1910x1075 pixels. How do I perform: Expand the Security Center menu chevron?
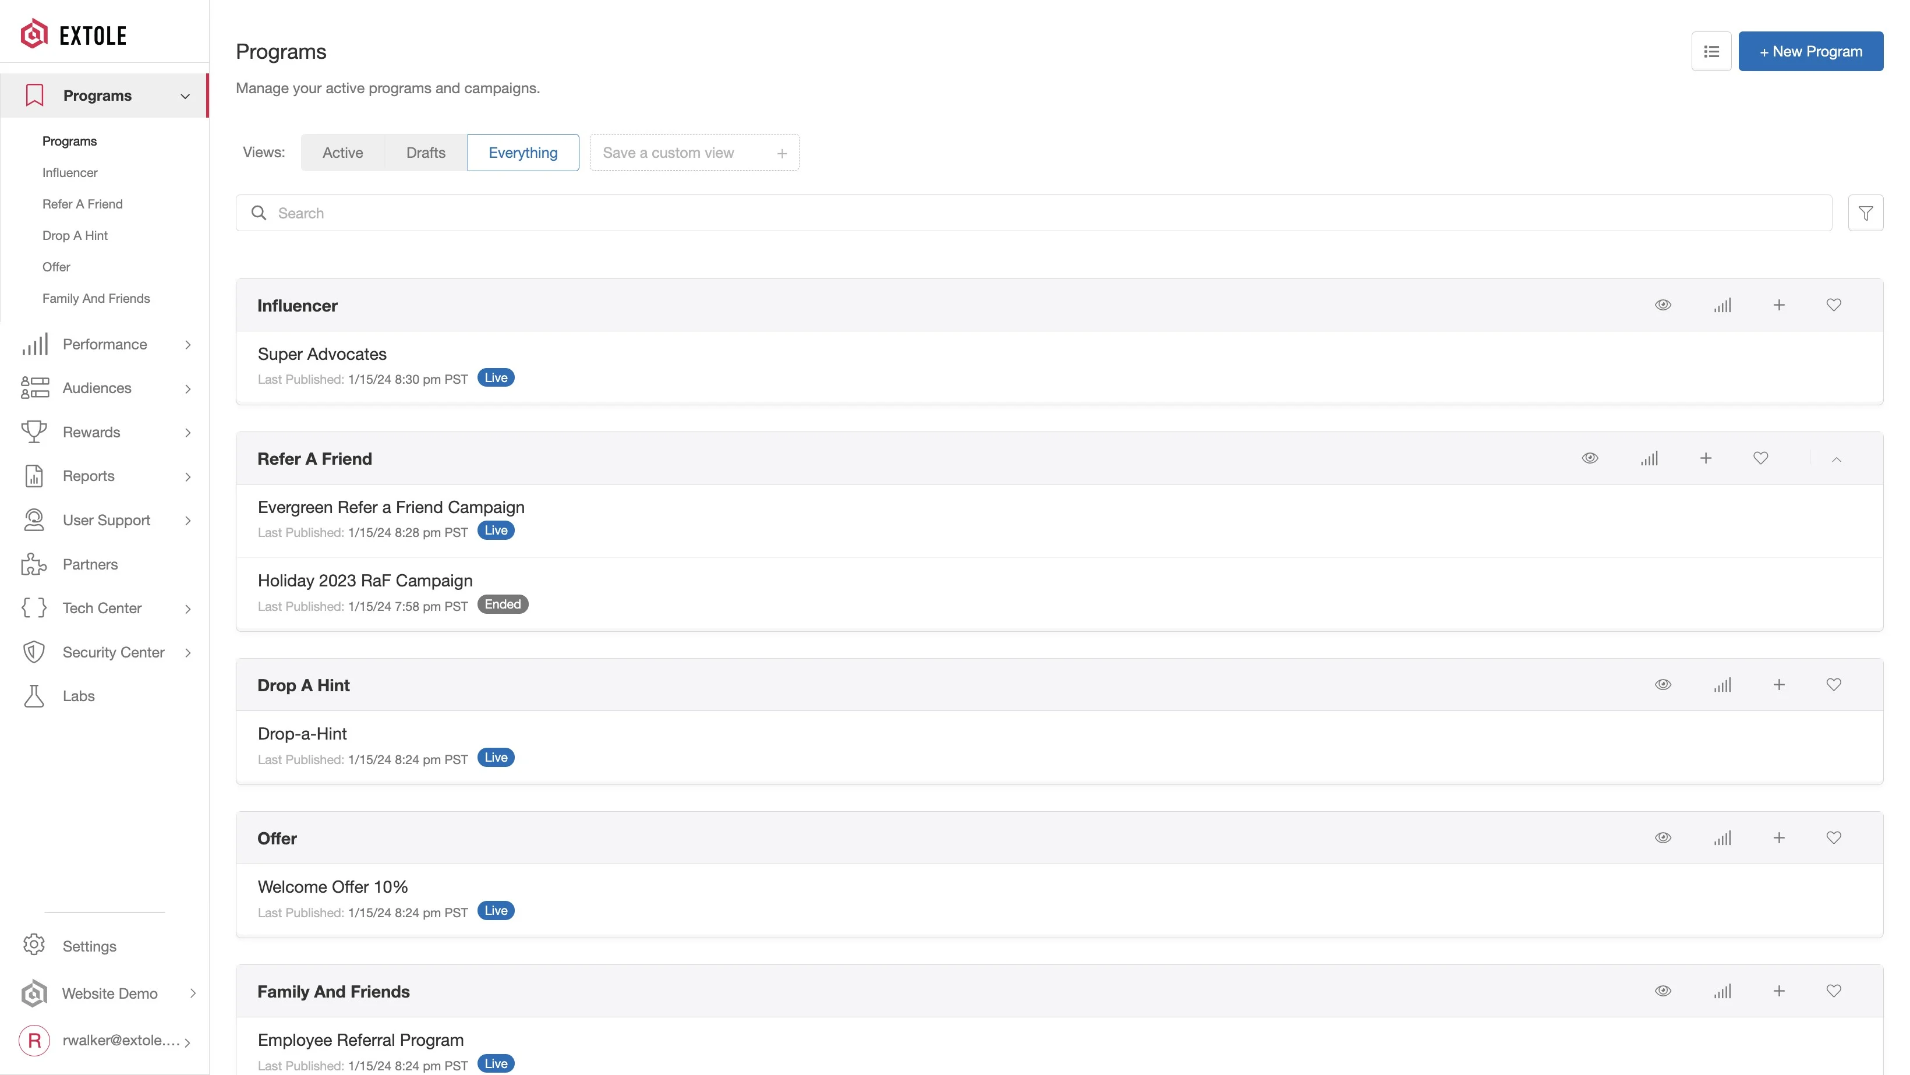coord(188,652)
